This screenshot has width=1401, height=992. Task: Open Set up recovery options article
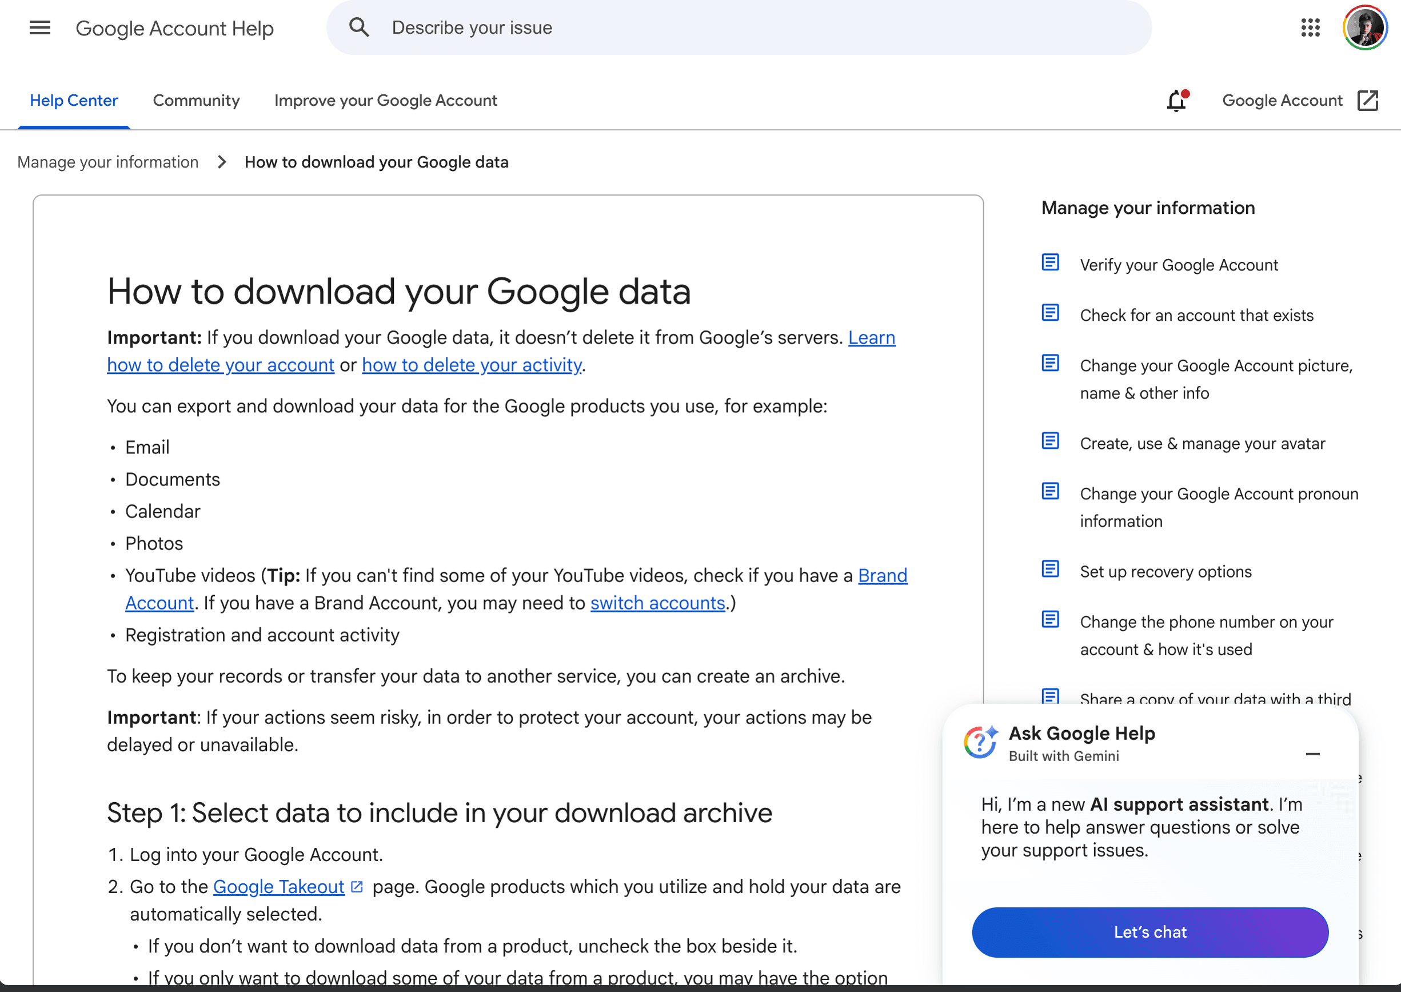click(x=1165, y=572)
